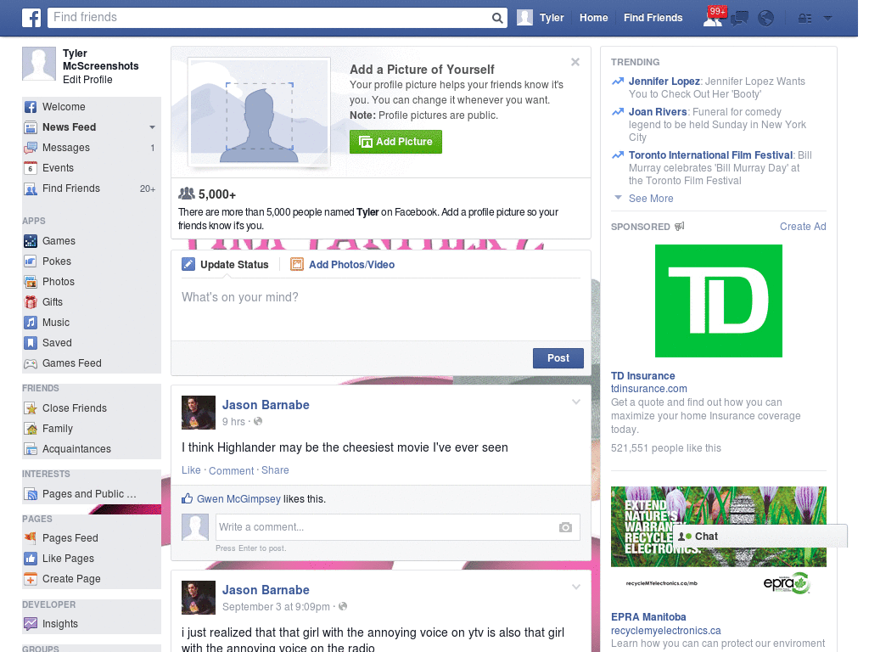
Task: Open the Chat bar
Action: coord(760,537)
